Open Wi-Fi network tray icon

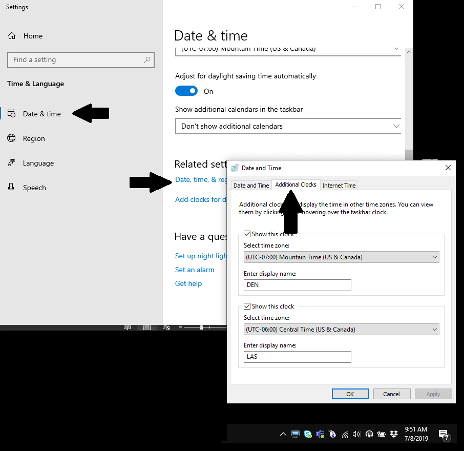(345, 435)
